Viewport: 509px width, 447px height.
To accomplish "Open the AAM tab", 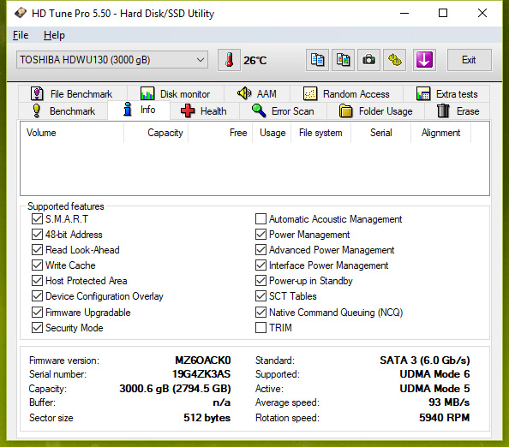I will click(257, 94).
